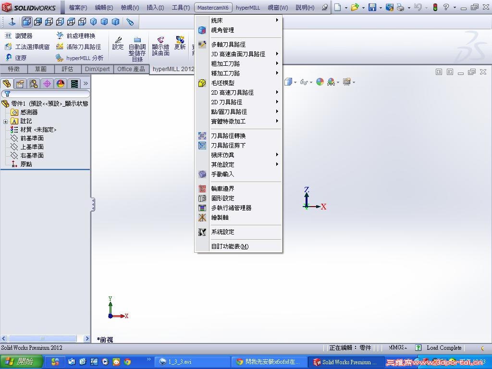Switch to the 特徵 features tab

click(14, 69)
